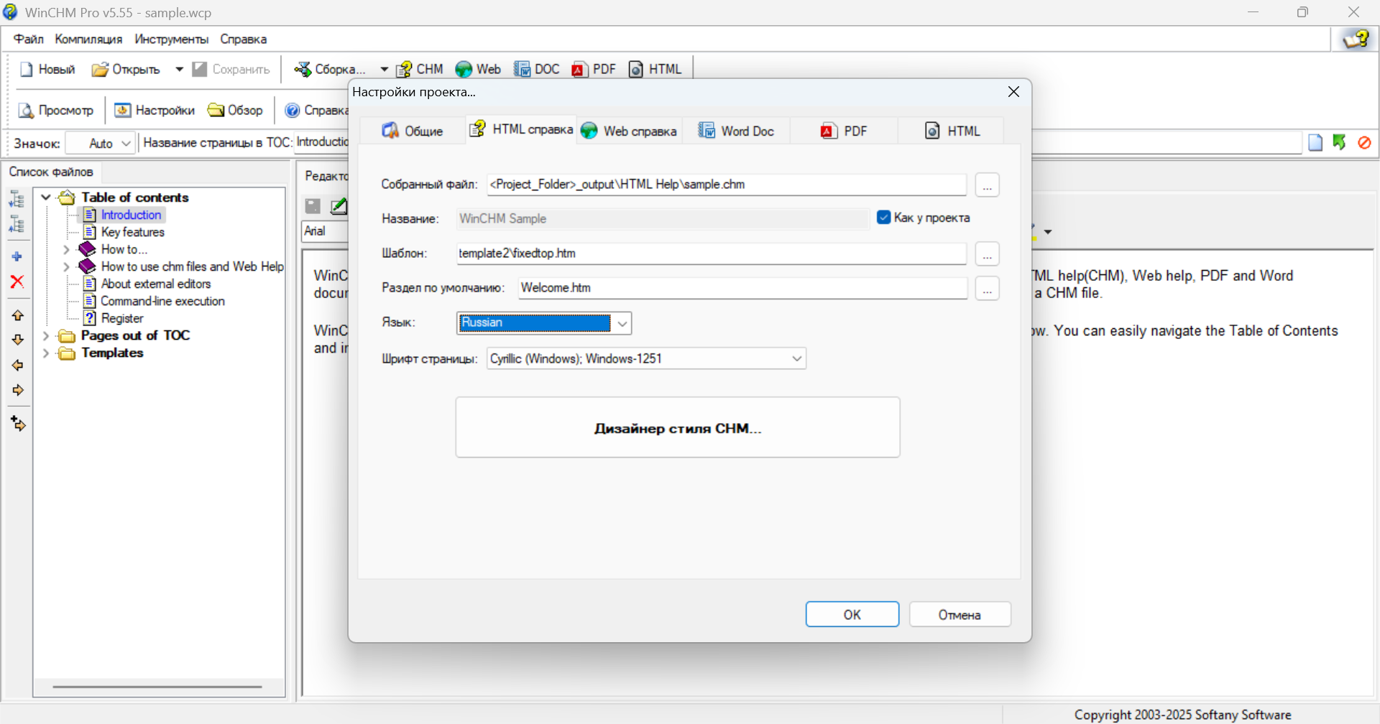
Task: Click the green flag icon
Action: pyautogui.click(x=1340, y=142)
